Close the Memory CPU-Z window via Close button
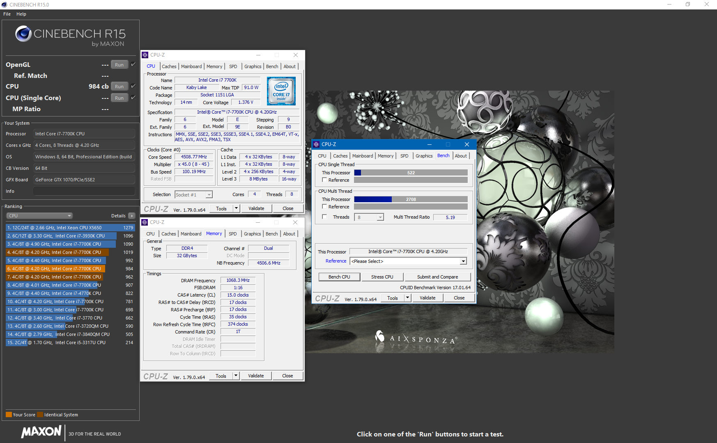 click(287, 376)
